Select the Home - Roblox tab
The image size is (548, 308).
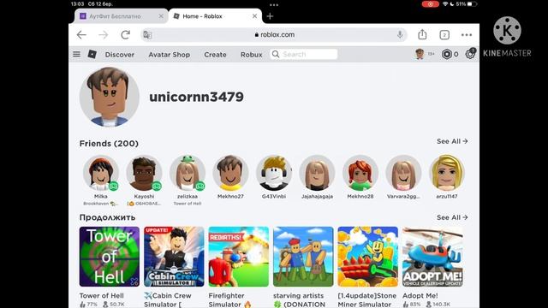tap(215, 16)
